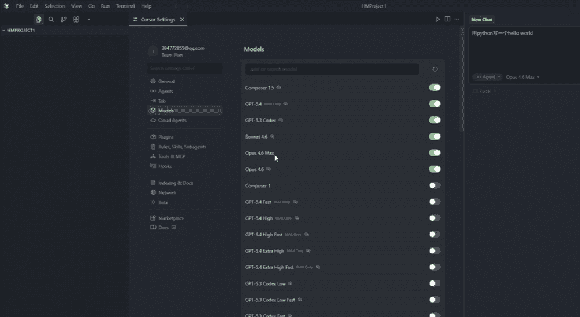This screenshot has width=580, height=317.
Task: Collapse the HMPROJECT1 folder tree
Action: click(5, 30)
